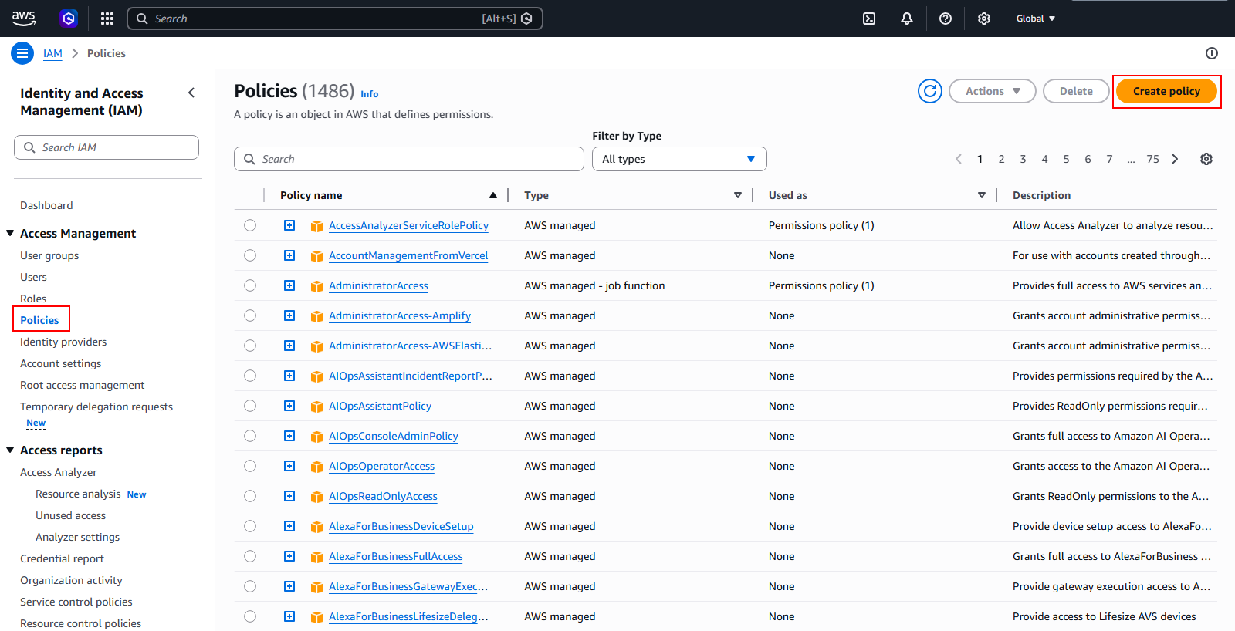Open Identity providers in the sidebar
The width and height of the screenshot is (1235, 631).
point(63,342)
